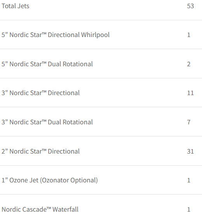
Task: Click the 3" Directional count 11
Action: (190, 93)
